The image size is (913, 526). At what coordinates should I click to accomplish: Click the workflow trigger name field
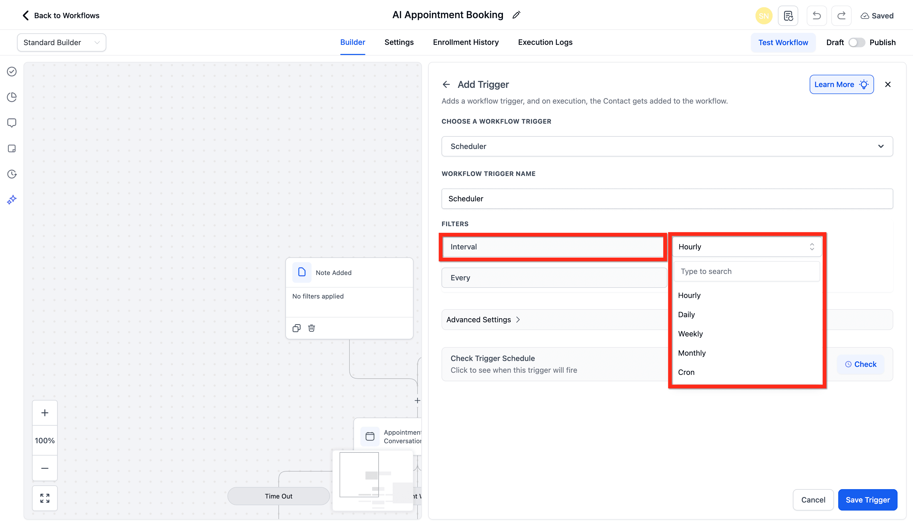click(667, 199)
